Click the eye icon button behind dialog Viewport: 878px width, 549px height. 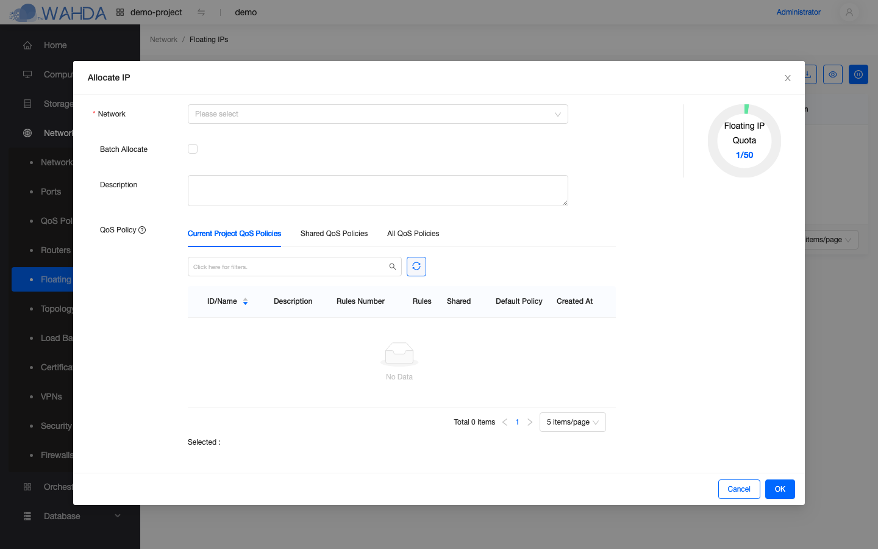pos(833,74)
